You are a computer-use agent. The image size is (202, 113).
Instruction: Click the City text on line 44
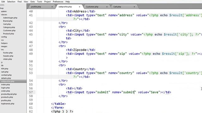click(x=77, y=31)
